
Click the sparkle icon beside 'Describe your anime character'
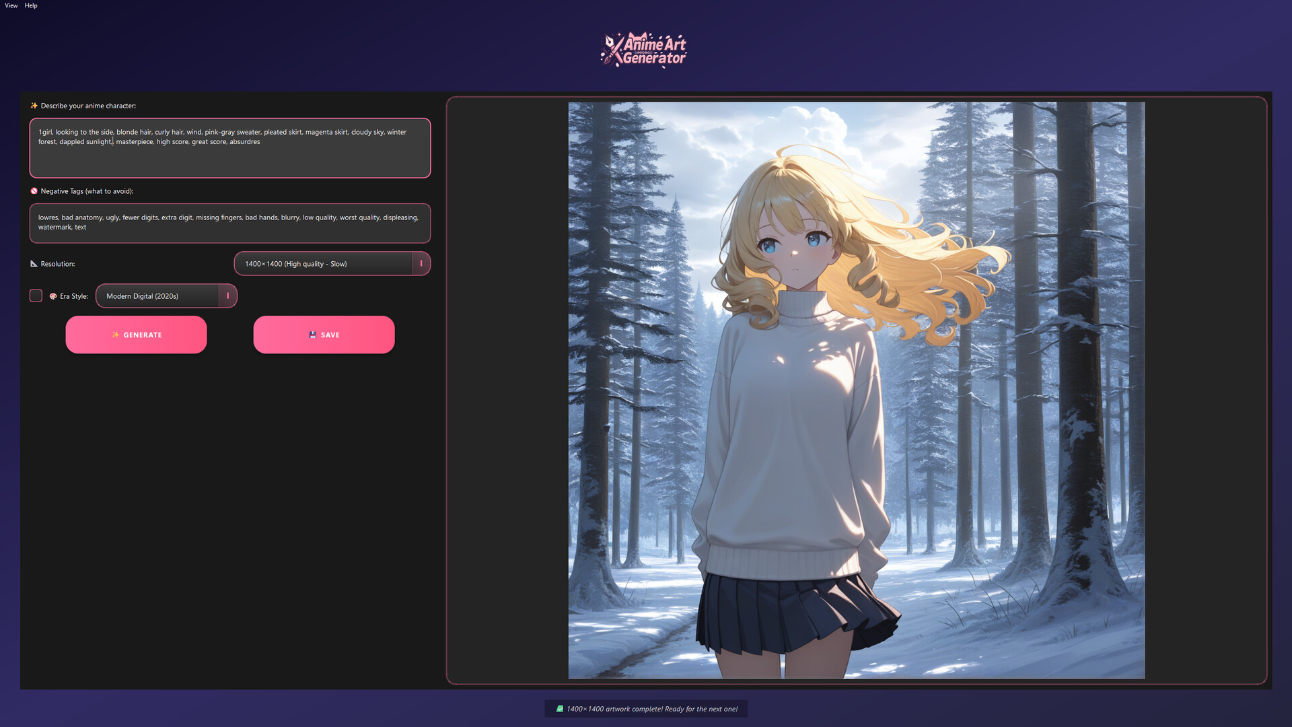pos(33,106)
